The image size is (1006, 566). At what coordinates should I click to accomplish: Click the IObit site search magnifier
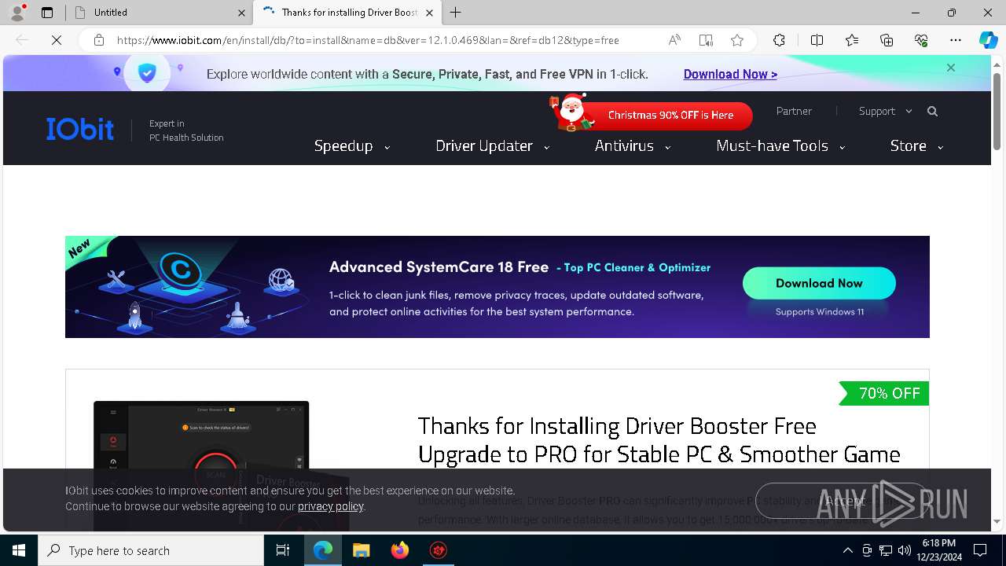click(x=932, y=112)
